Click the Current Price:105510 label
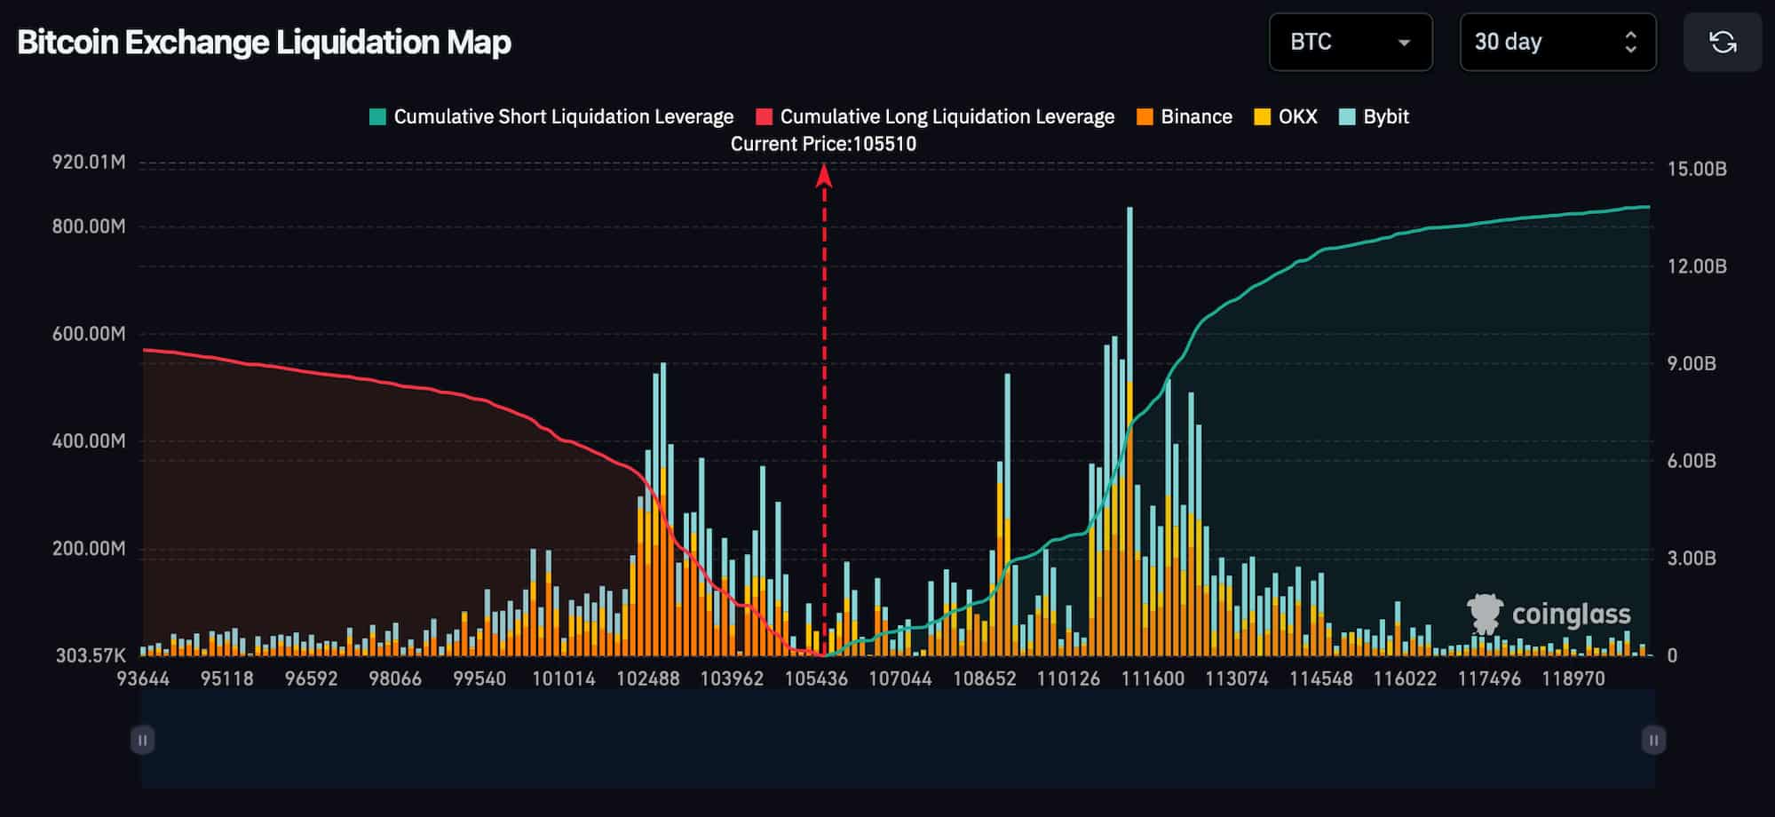 click(823, 144)
